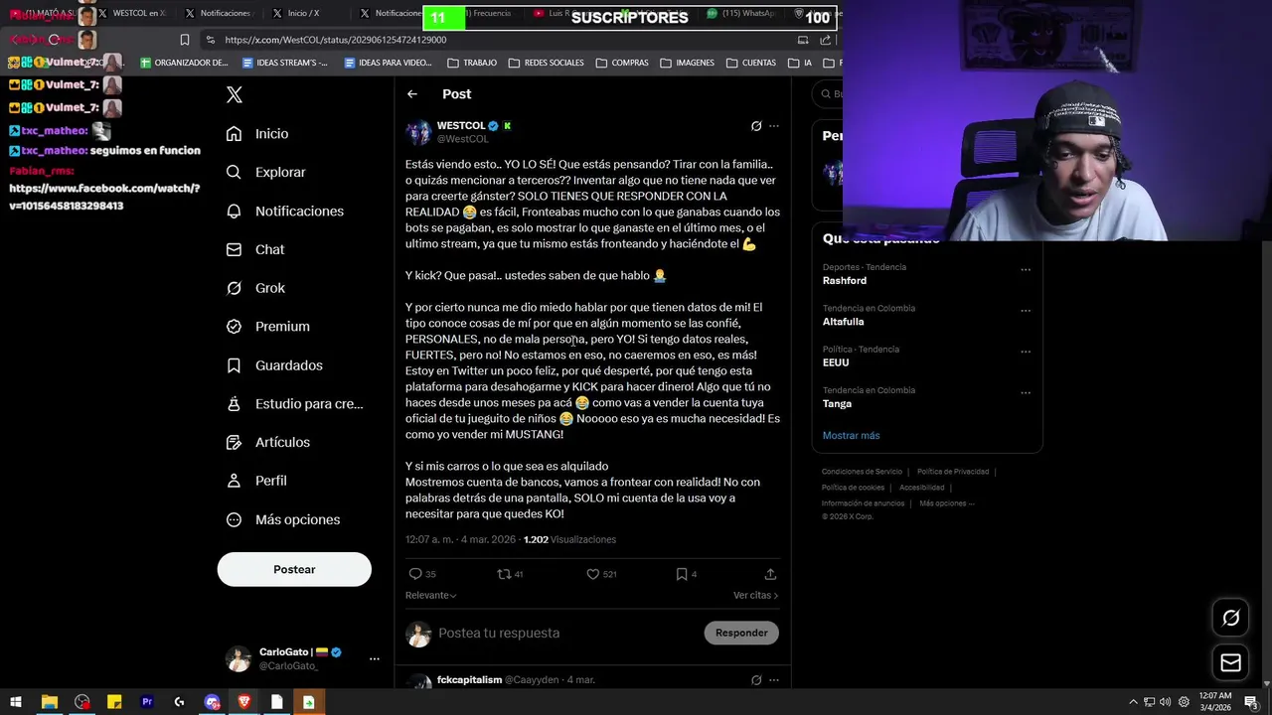Open options for Rashford trend
This screenshot has height=715, width=1272.
click(x=1026, y=269)
